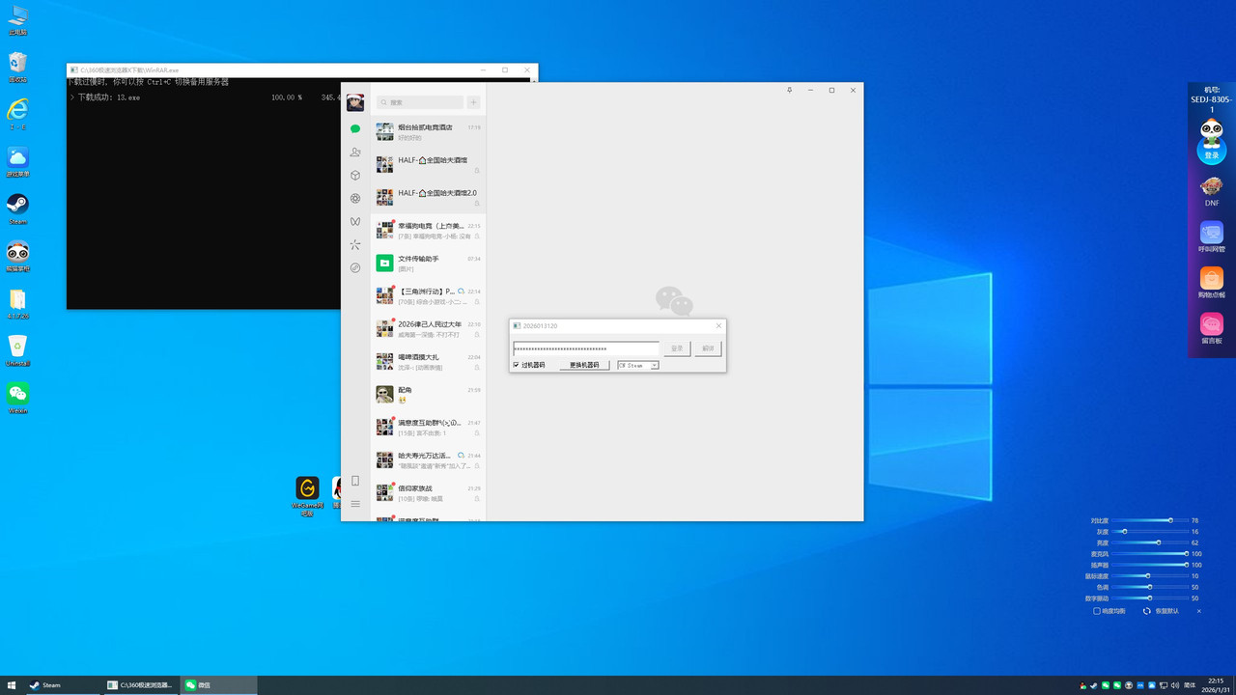Screen dimensions: 1236x695
Task: Open the HALF-全国哈夫酒馆 chat
Action: point(428,165)
